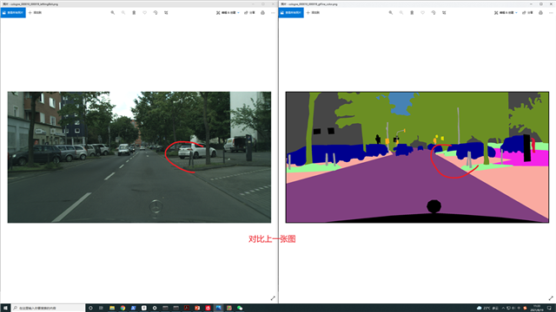Open Chrome from the Windows taskbar
Image resolution: width=556 pixels, height=312 pixels.
click(x=122, y=309)
